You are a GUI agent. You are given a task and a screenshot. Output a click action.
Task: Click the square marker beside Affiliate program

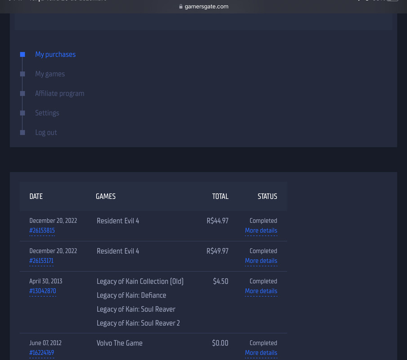click(22, 93)
